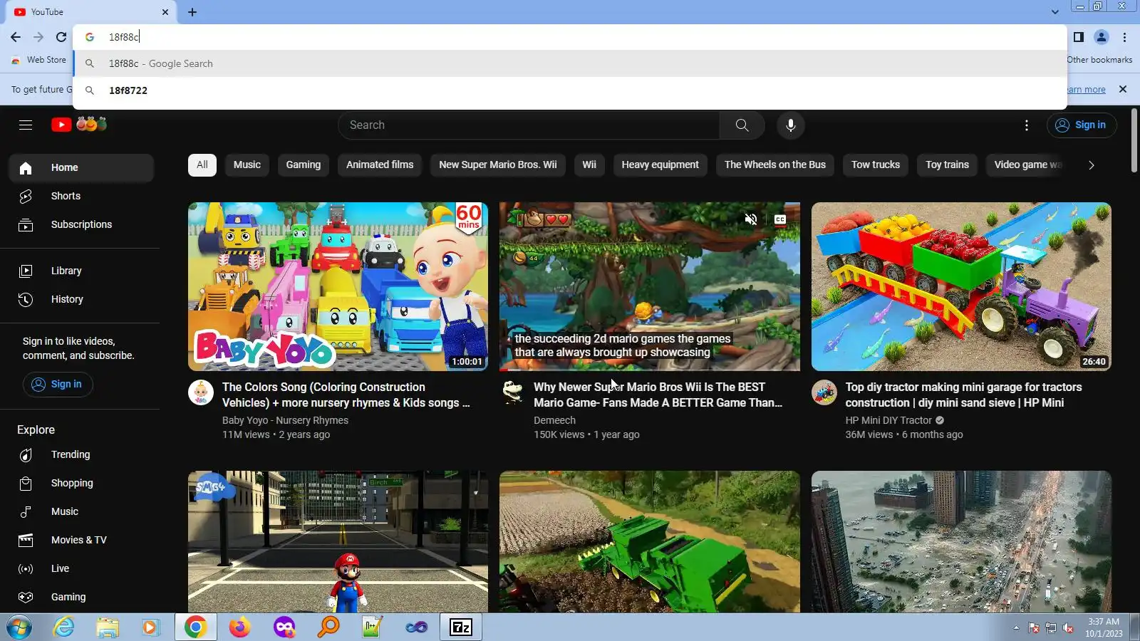The height and width of the screenshot is (641, 1140).
Task: Select the All filter chip
Action: [x=202, y=165]
